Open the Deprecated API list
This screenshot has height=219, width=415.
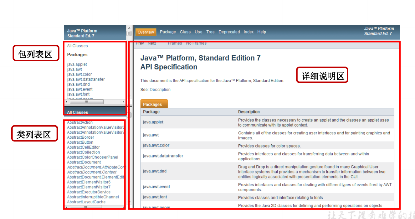(229, 32)
